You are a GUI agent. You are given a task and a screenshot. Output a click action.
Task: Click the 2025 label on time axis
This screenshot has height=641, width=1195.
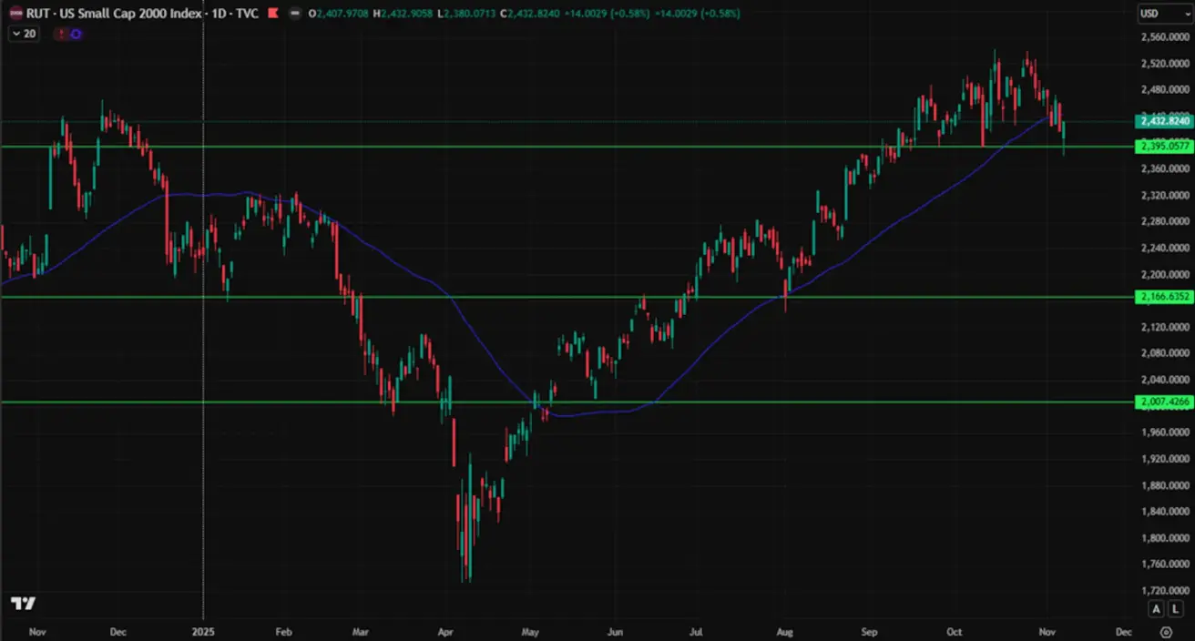202,631
